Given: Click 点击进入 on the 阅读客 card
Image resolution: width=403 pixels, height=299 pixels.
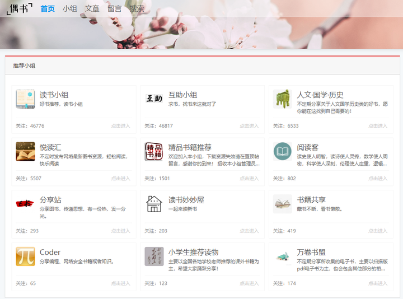Looking at the screenshot, I should pyautogui.click(x=378, y=179).
